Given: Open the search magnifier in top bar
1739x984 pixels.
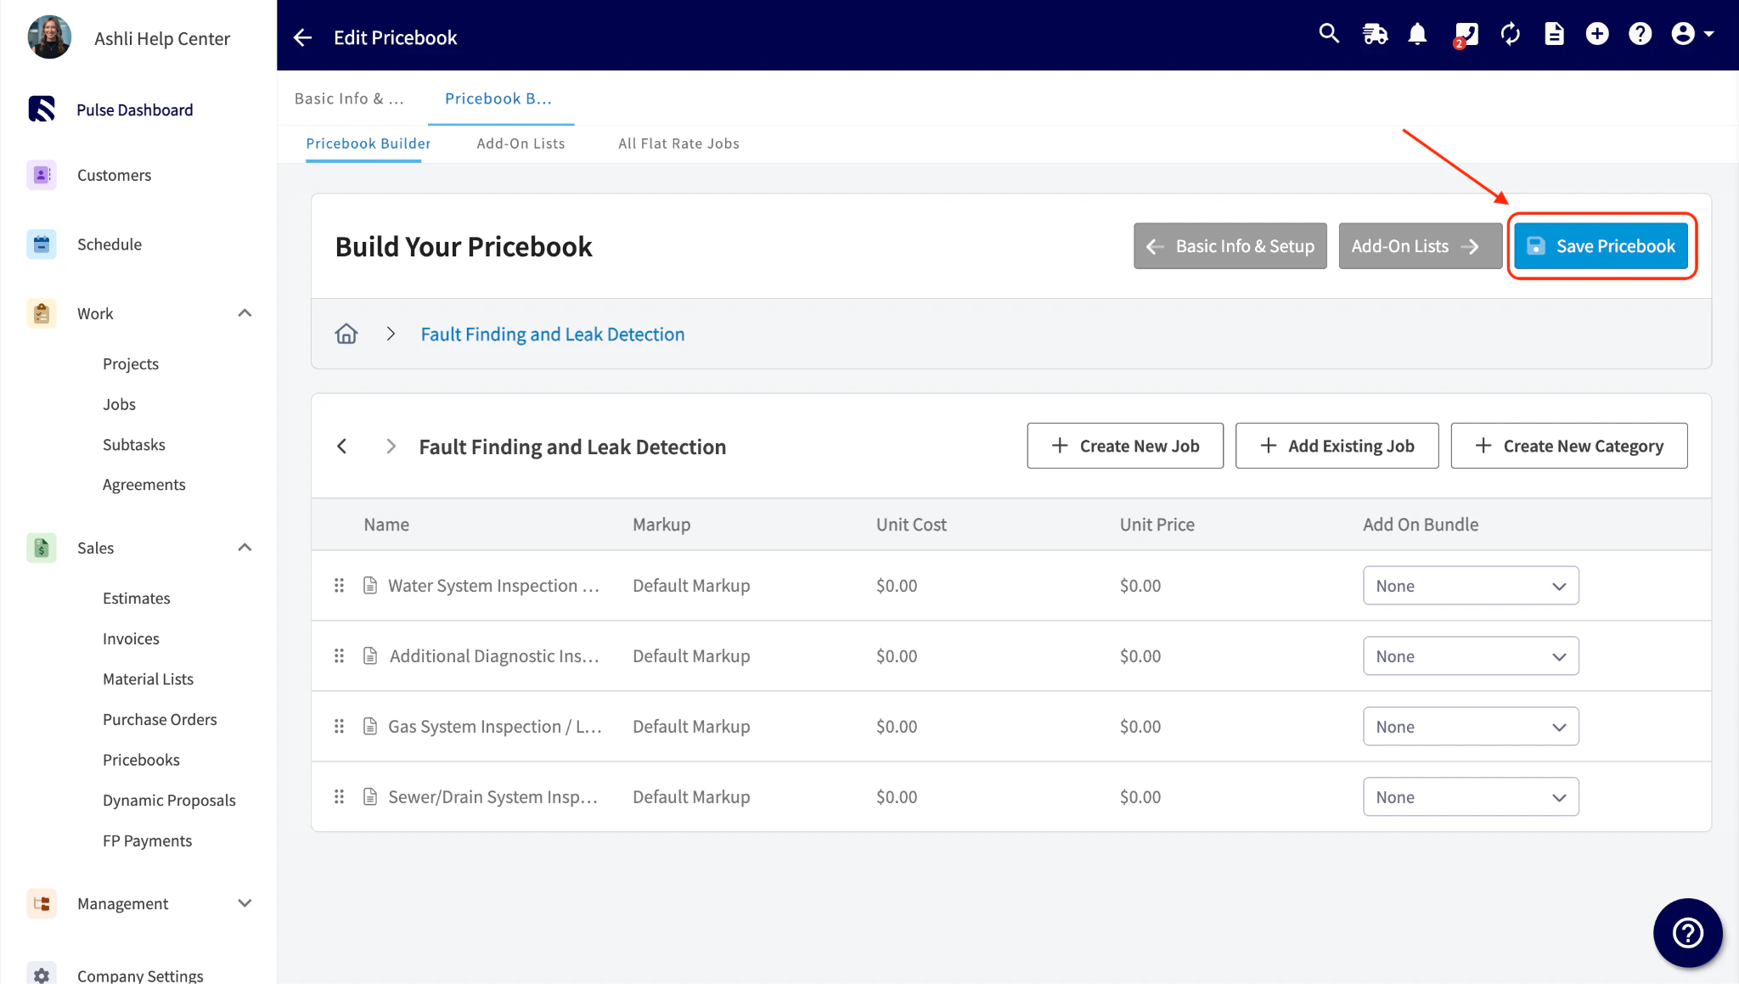Looking at the screenshot, I should tap(1329, 34).
